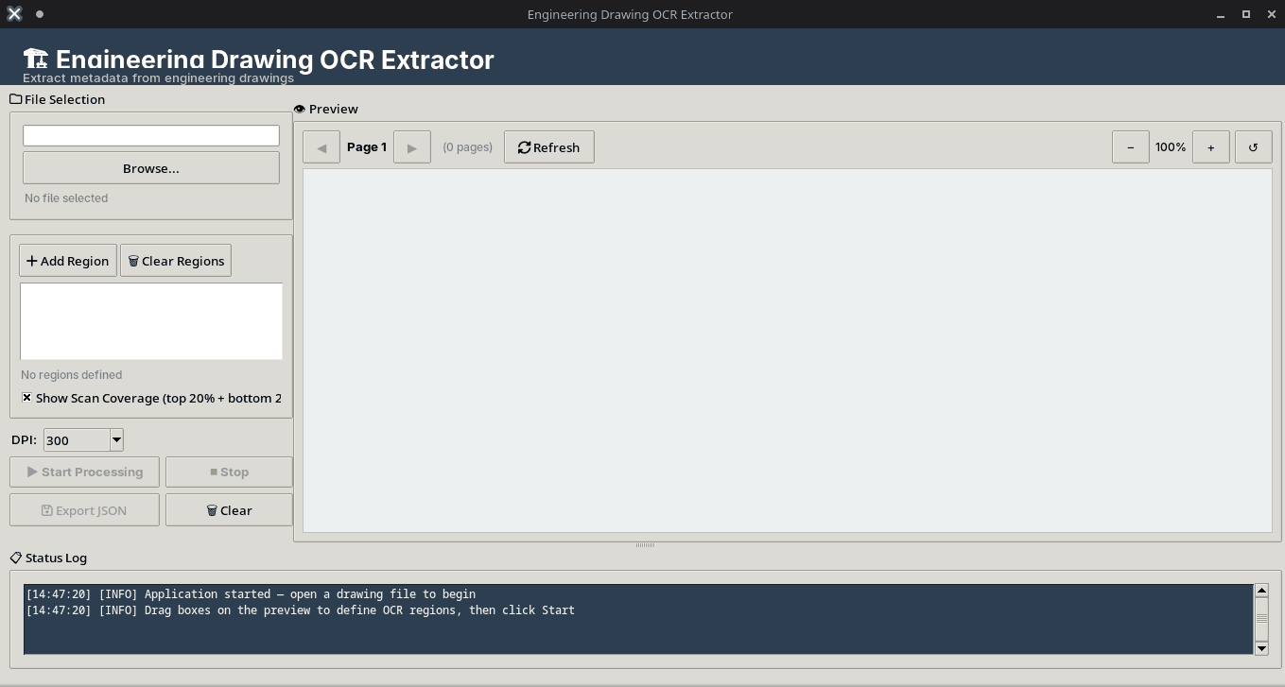Click the crane icon in the header
This screenshot has width=1285, height=687.
(35, 59)
